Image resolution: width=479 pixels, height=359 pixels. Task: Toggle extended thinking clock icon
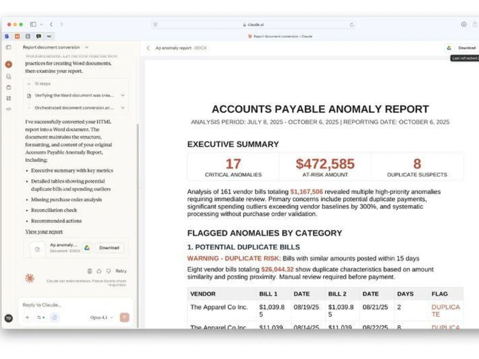coord(54,317)
